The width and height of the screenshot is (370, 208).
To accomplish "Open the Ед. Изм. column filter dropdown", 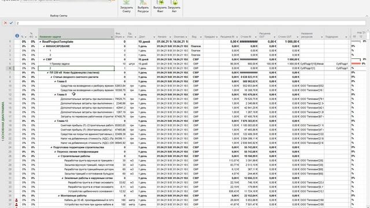I will [x=135, y=37].
